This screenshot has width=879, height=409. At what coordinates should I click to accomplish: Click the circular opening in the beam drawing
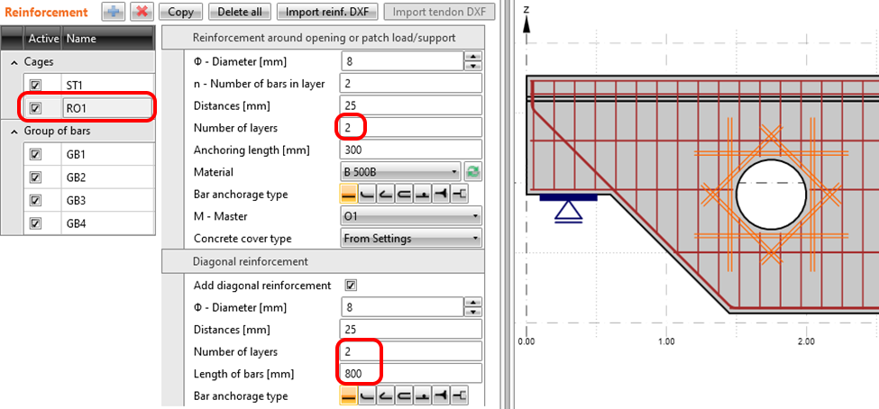click(x=771, y=194)
